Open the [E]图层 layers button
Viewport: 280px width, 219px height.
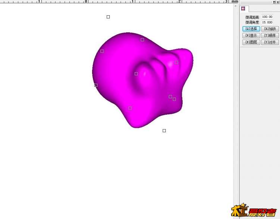(251, 42)
